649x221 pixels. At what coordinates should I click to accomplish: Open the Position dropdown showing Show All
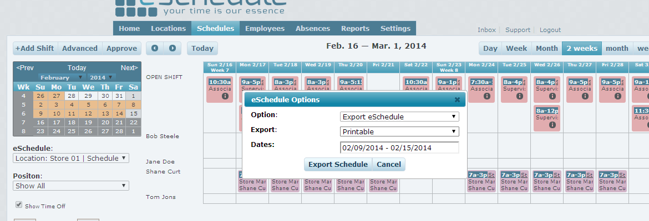70,186
